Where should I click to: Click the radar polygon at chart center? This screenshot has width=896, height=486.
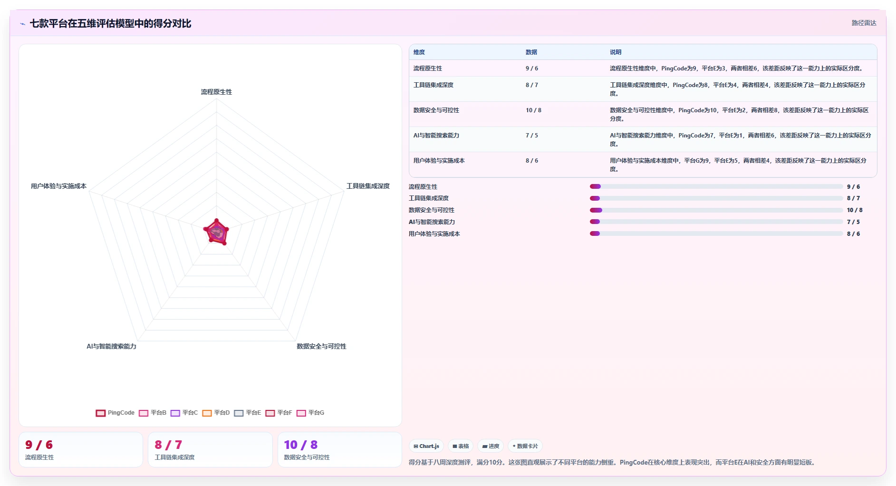[x=216, y=232]
